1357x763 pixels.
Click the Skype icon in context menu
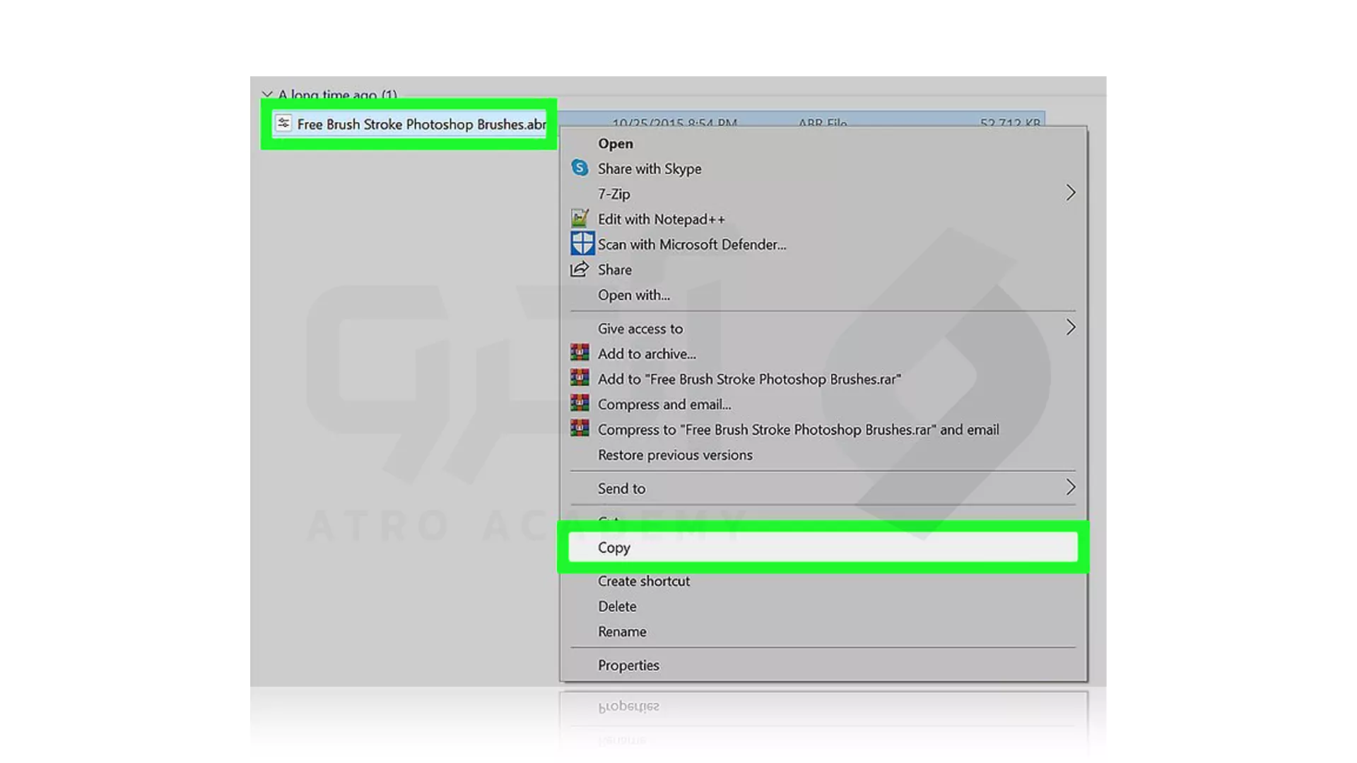[580, 168]
